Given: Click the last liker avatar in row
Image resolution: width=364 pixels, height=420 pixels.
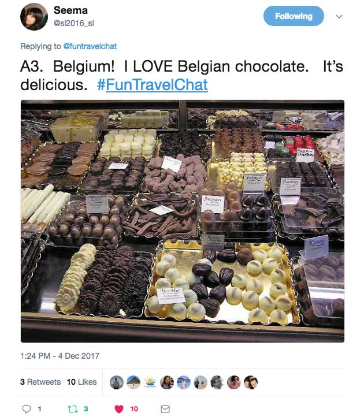Looking at the screenshot, I should coord(251,382).
